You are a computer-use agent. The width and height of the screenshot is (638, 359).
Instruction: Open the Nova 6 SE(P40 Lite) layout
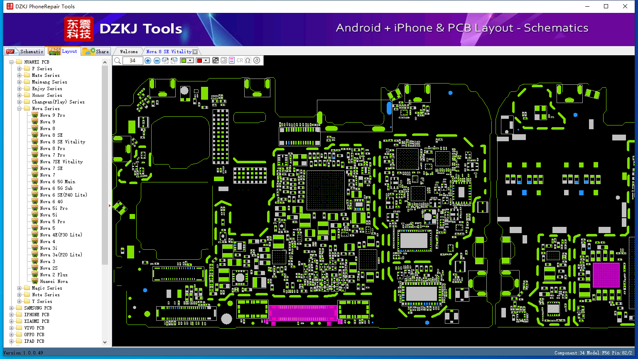[64, 195]
